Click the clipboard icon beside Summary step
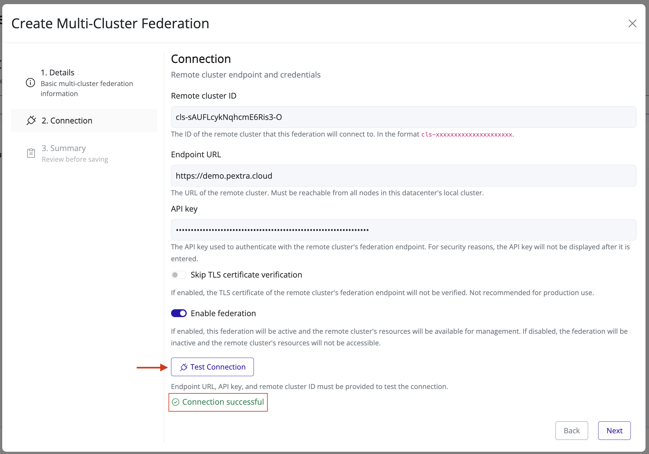649x454 pixels. 31,153
